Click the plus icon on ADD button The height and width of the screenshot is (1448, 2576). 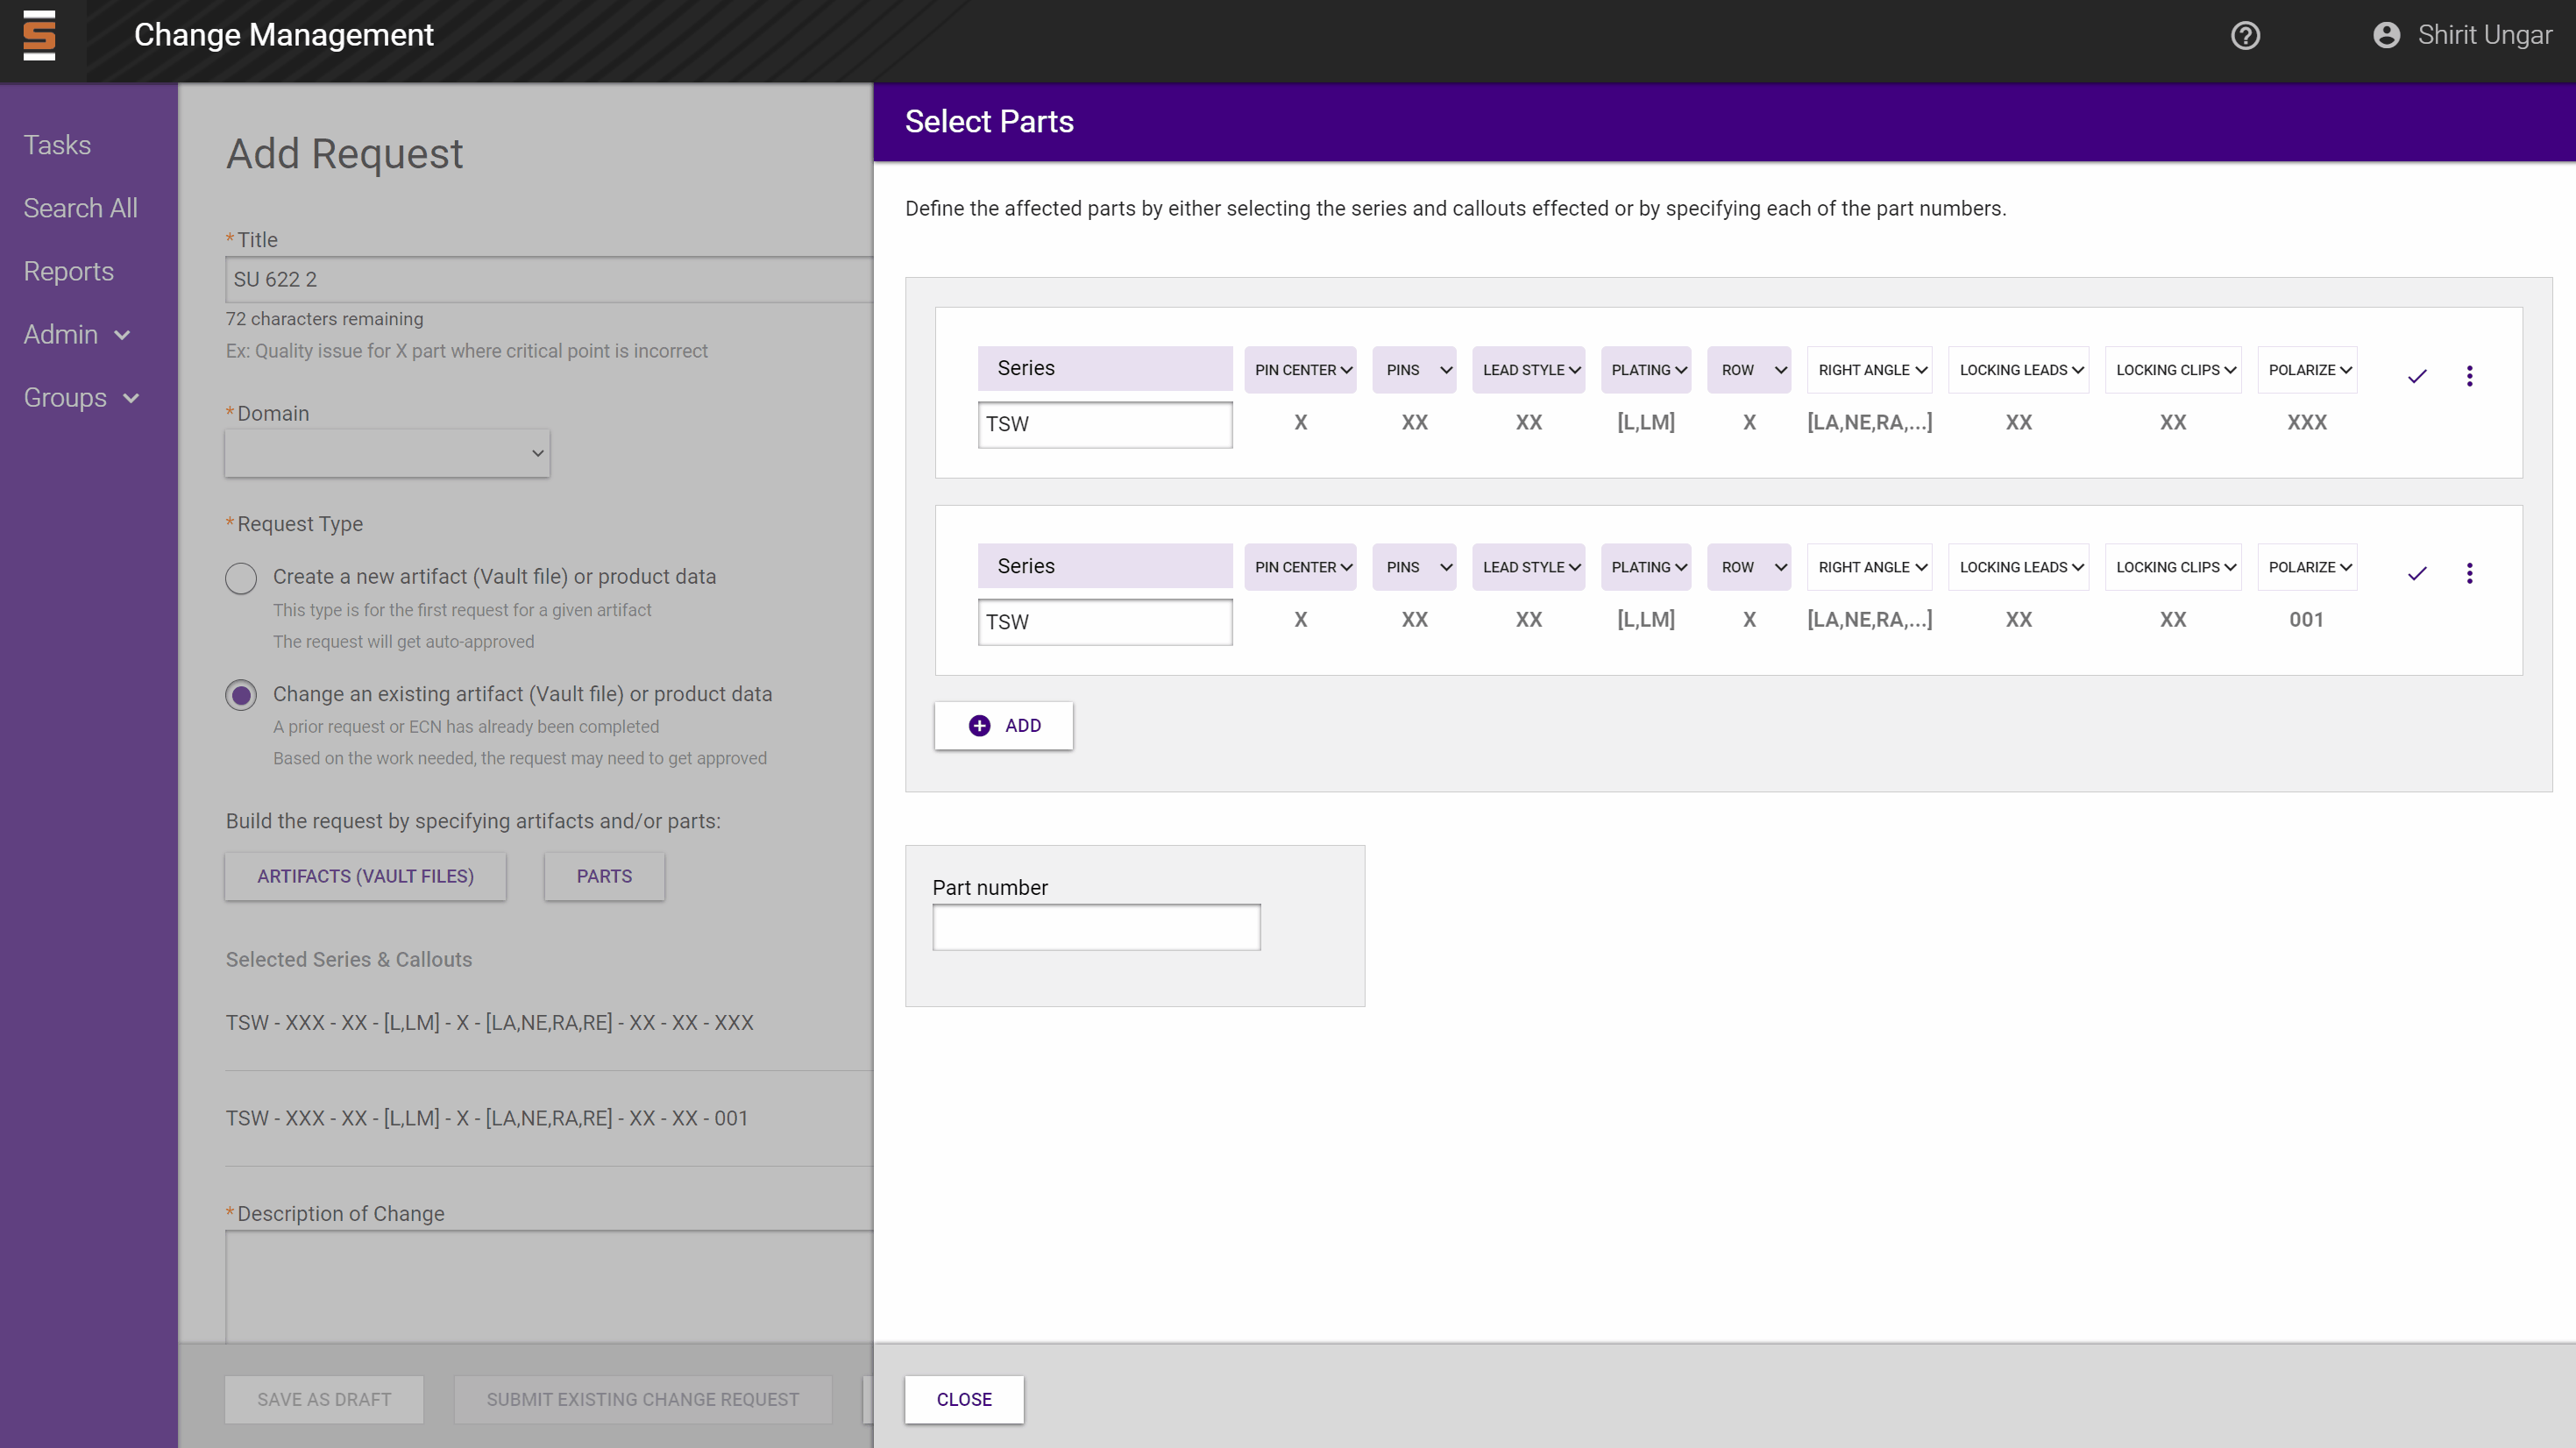[979, 725]
